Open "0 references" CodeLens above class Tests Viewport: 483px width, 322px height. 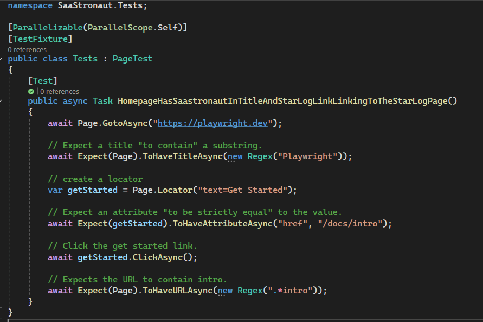coord(27,49)
